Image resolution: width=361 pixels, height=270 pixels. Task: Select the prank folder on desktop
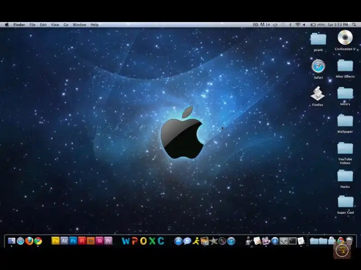318,42
